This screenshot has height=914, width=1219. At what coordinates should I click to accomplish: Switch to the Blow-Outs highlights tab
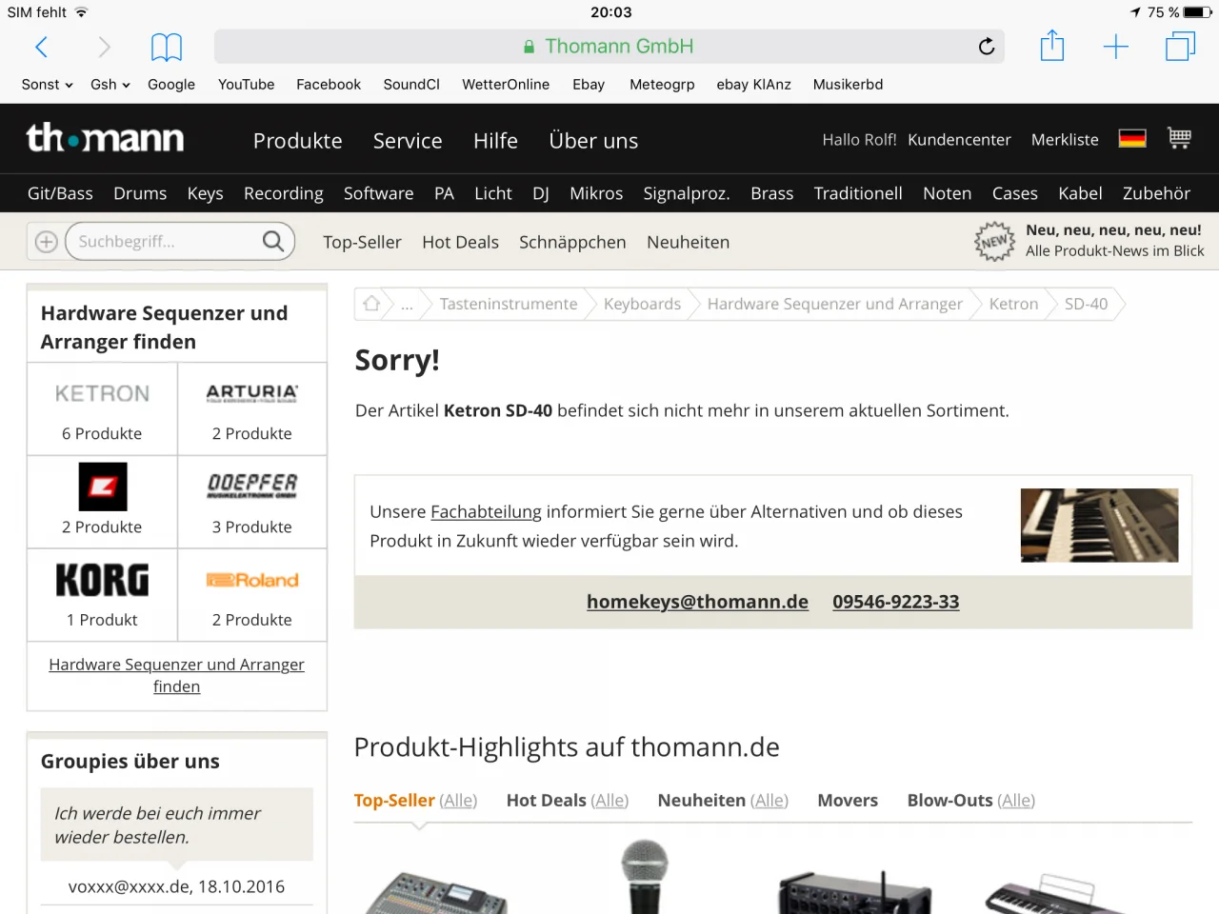click(x=949, y=801)
